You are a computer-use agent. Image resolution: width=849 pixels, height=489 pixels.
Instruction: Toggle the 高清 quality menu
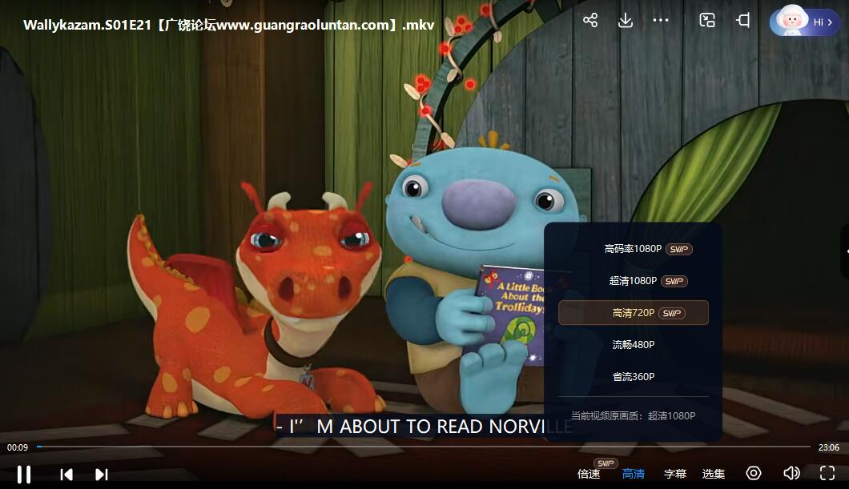coord(633,474)
